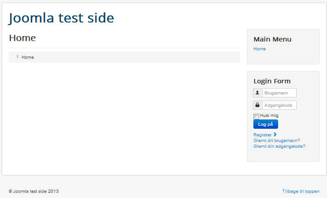
Task: Open Glemt dit brugernavn? link
Action: [x=277, y=140]
